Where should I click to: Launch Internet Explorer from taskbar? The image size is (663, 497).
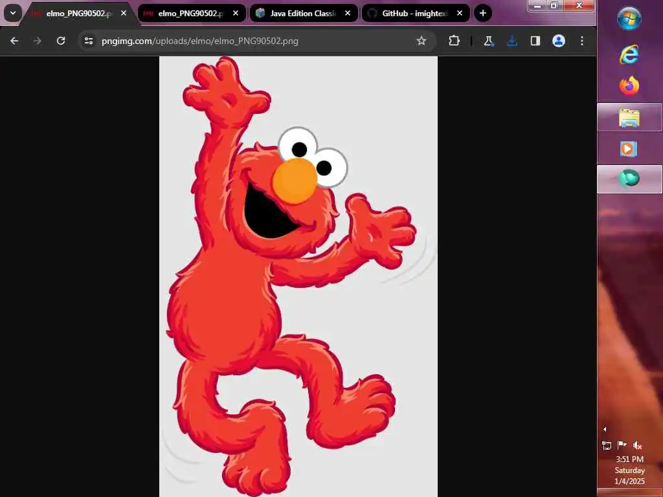(x=629, y=54)
